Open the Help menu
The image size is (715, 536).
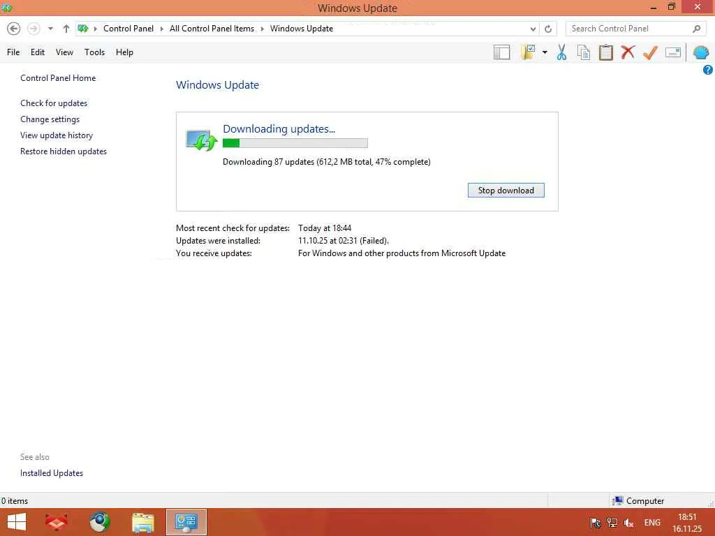(124, 52)
